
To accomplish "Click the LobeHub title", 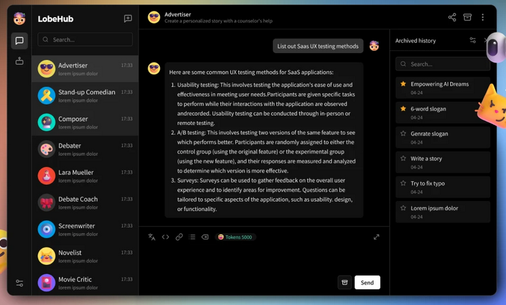I will pyautogui.click(x=56, y=19).
